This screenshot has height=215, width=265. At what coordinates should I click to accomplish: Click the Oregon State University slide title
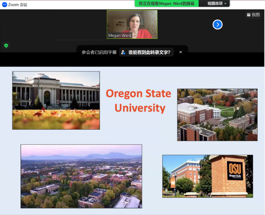click(x=139, y=100)
